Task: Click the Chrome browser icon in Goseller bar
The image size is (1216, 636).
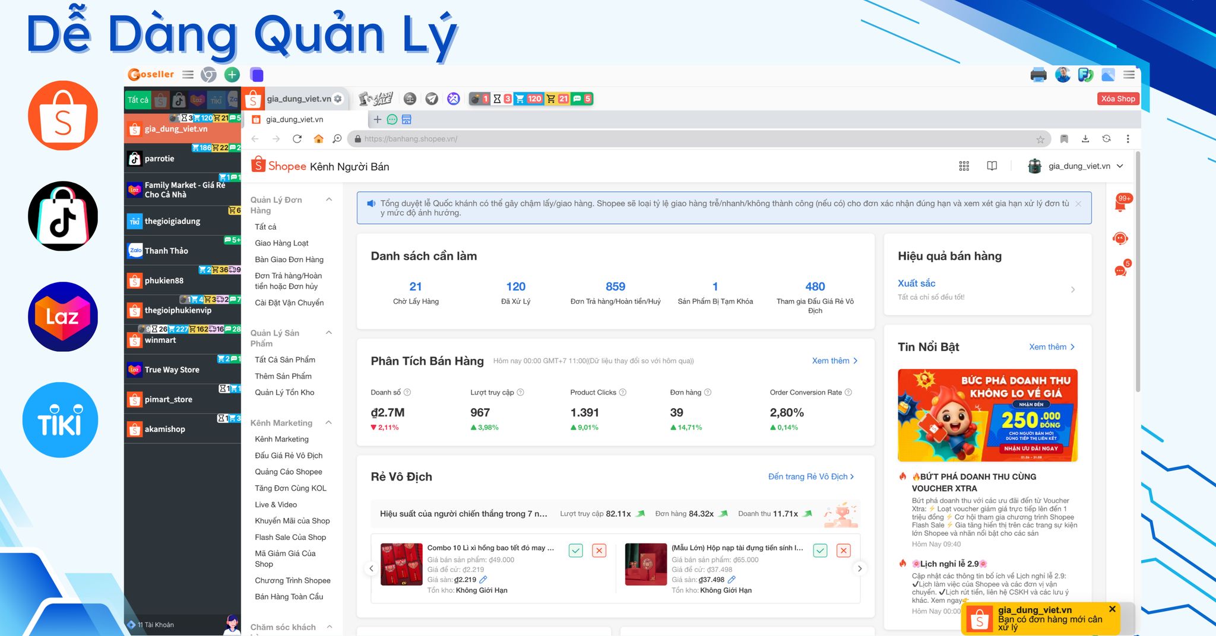Action: click(208, 75)
